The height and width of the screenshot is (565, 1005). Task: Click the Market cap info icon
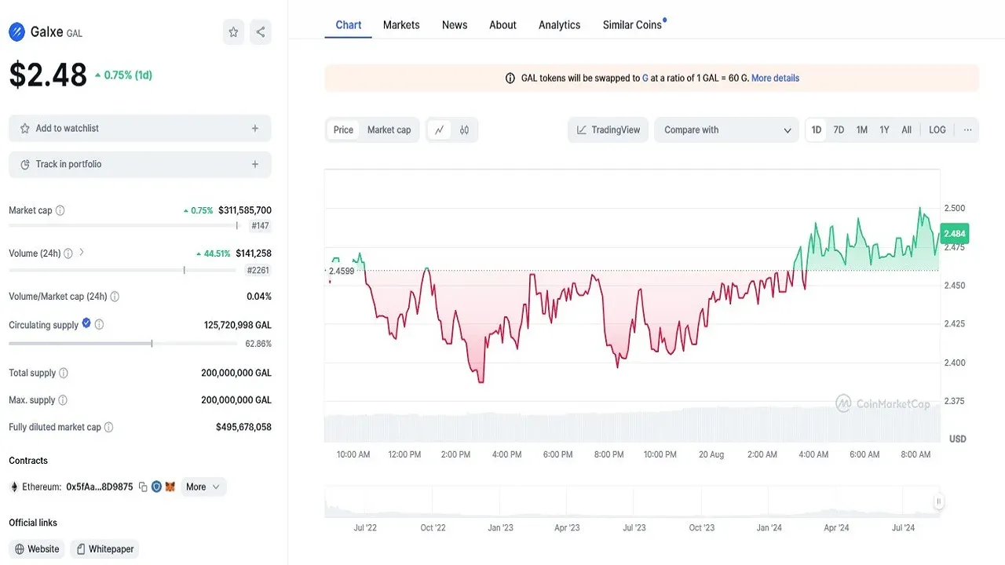point(60,210)
